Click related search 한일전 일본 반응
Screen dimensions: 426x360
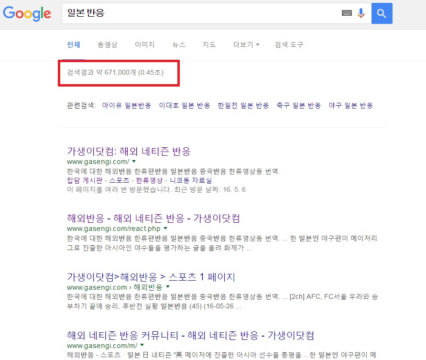click(243, 106)
